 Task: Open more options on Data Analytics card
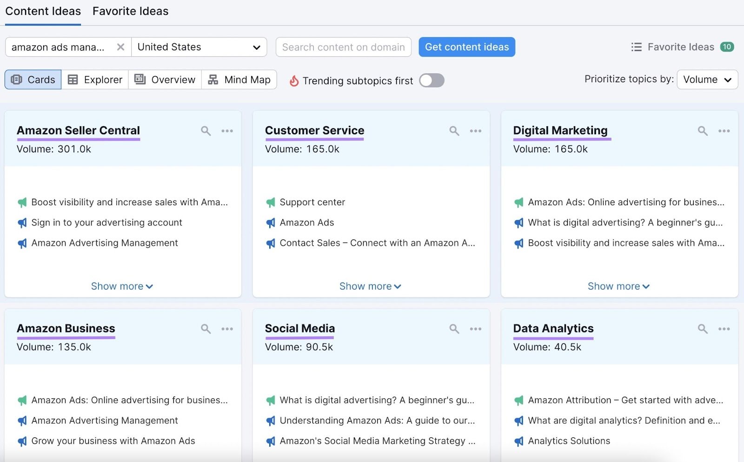[724, 329]
